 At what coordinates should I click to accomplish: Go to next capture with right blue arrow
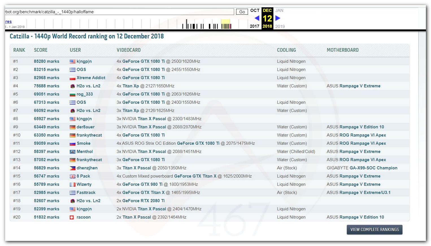click(x=278, y=18)
